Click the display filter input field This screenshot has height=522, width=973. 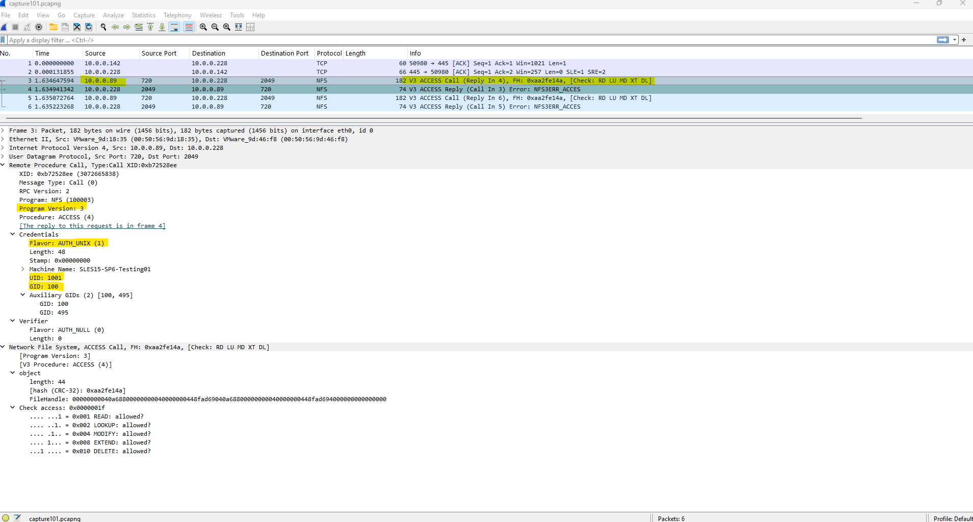(471, 40)
